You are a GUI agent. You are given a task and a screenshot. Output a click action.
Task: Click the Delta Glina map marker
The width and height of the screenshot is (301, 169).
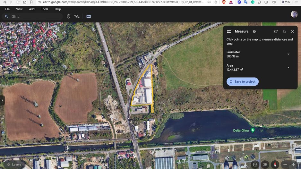[x=253, y=130]
